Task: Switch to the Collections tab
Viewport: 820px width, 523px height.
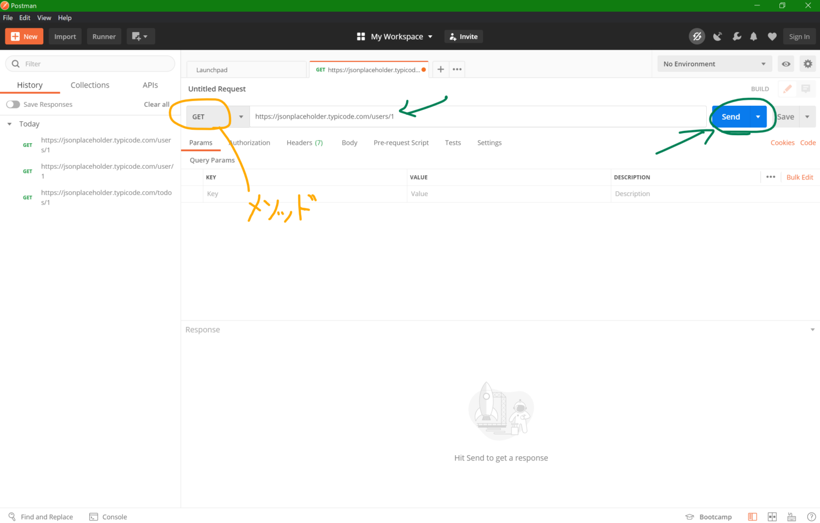Action: (x=90, y=85)
